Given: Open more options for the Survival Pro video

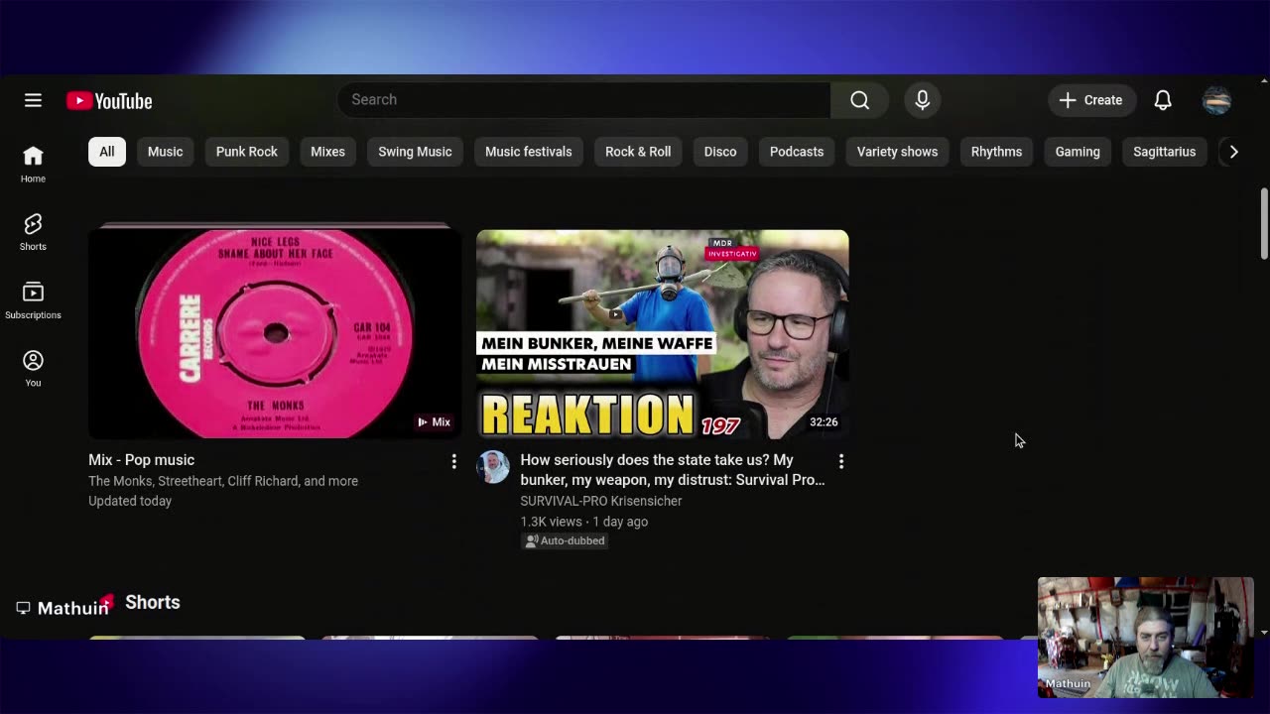Looking at the screenshot, I should [840, 461].
